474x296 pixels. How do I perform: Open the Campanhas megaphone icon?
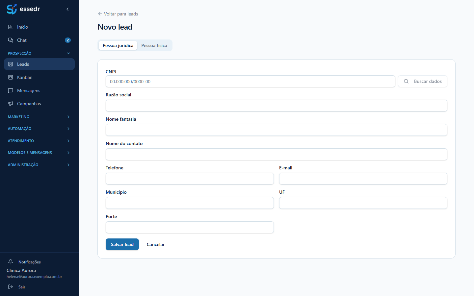[x=11, y=104]
